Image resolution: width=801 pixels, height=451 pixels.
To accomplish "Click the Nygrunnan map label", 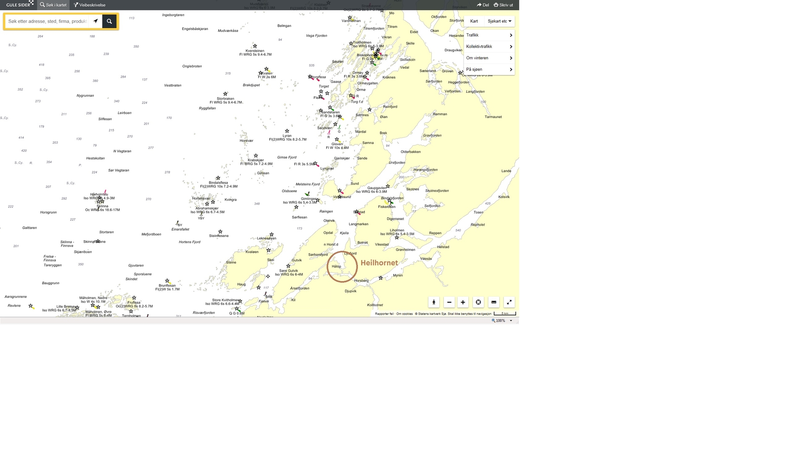I will click(85, 96).
